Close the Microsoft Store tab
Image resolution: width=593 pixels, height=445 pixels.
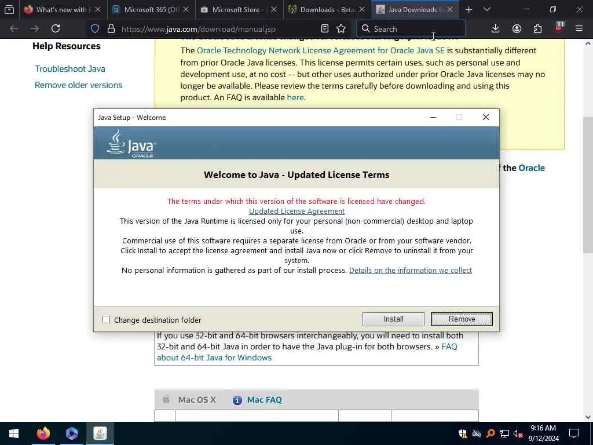point(274,10)
